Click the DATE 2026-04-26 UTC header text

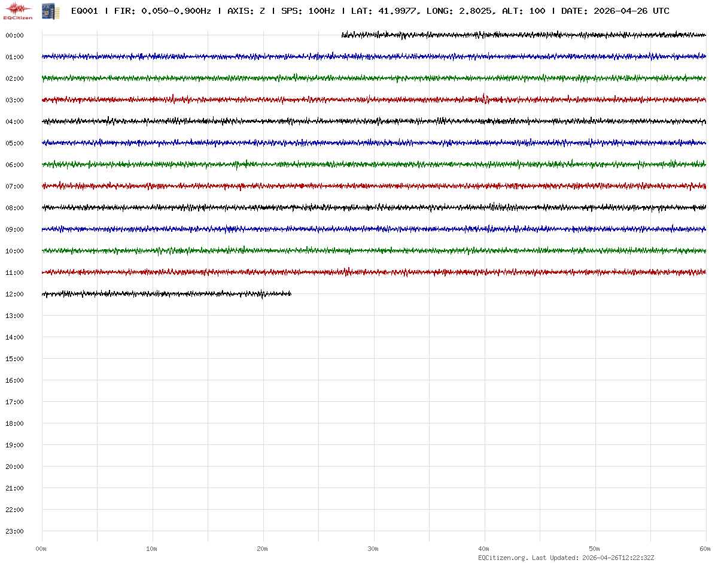(615, 11)
